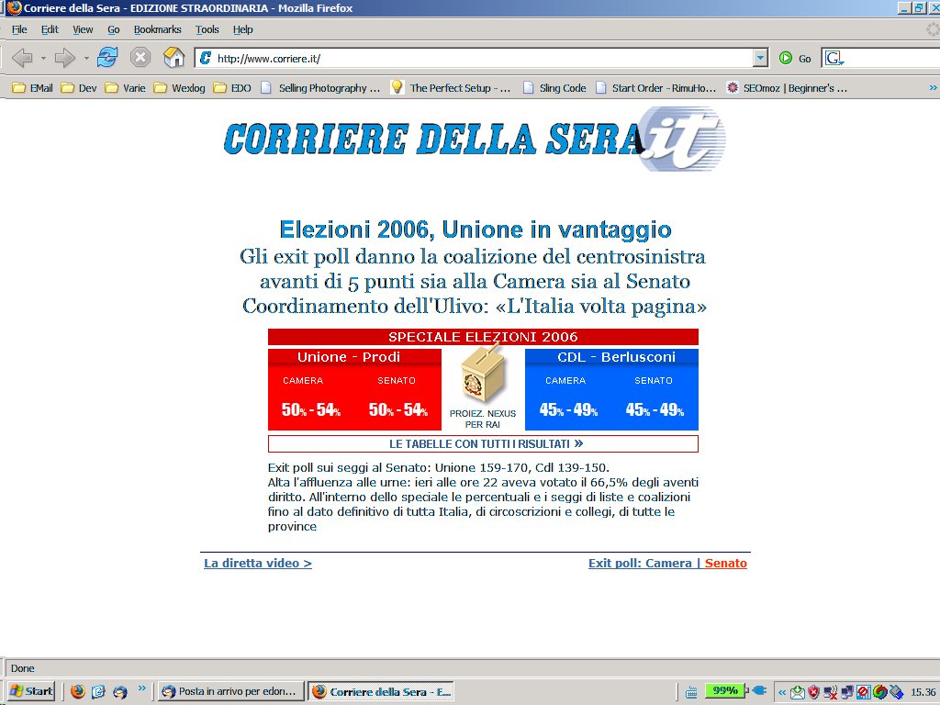Open The Perfect Setup bookmark

[x=451, y=88]
